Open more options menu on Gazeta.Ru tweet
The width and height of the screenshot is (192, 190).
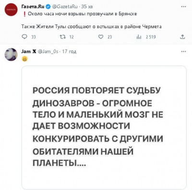coord(183,7)
